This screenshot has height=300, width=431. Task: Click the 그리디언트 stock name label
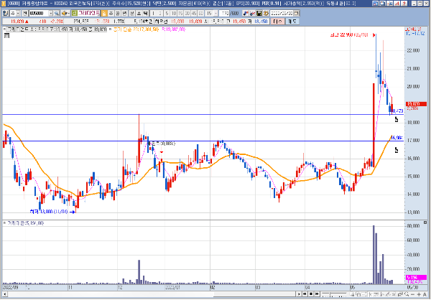click(x=88, y=13)
